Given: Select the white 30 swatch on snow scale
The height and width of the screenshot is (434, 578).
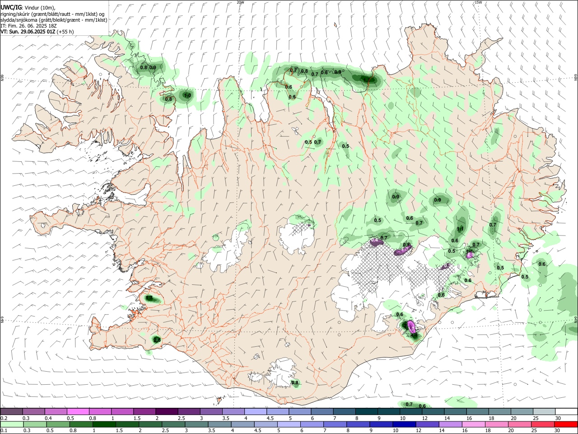Looking at the screenshot, I should pos(565,411).
